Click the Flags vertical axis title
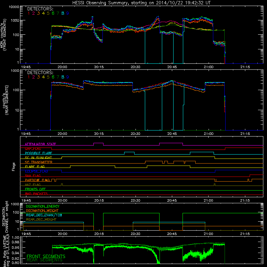Image resolution: width=267 pixels, height=267 pixels. pos(14,167)
